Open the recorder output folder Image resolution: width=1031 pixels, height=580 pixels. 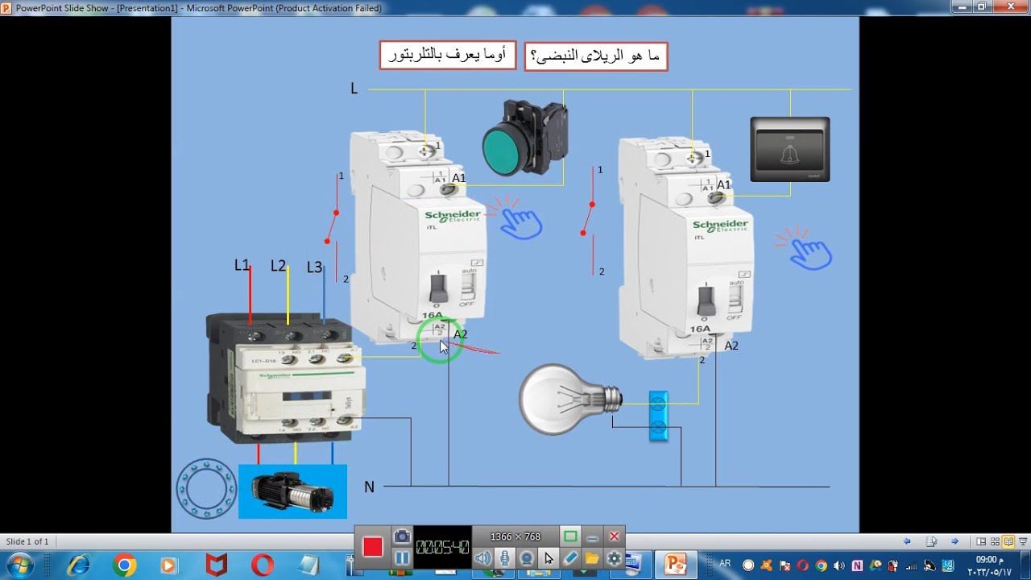592,557
